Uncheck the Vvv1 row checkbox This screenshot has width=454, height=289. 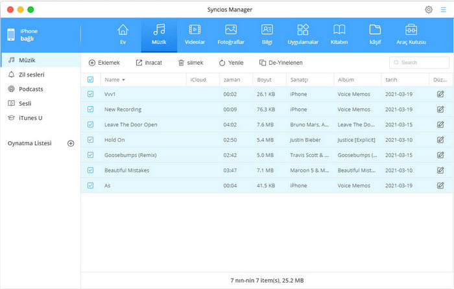pyautogui.click(x=90, y=94)
